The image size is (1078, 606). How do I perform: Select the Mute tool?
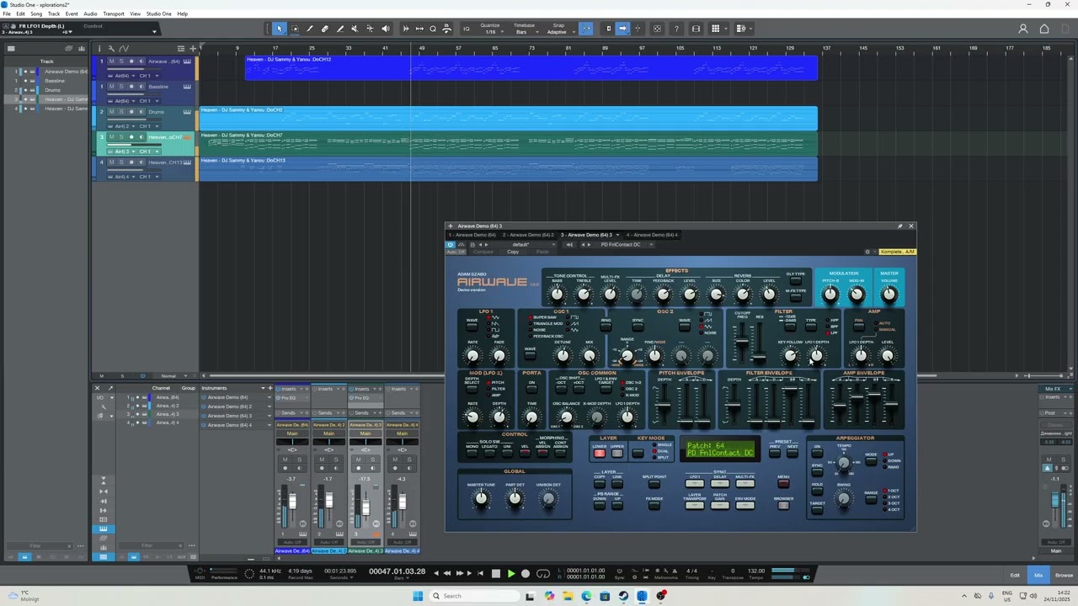(x=355, y=29)
